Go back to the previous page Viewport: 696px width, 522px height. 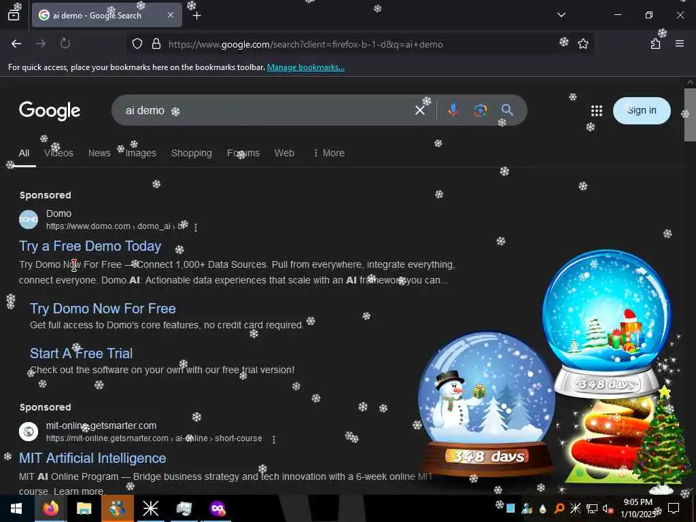pos(16,43)
